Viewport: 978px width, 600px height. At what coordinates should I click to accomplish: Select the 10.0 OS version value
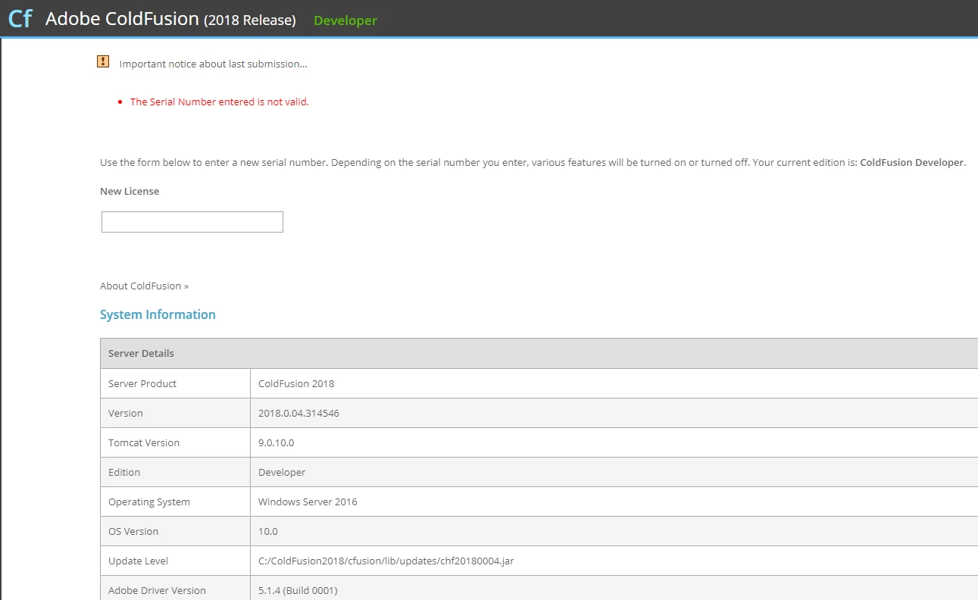[x=268, y=531]
